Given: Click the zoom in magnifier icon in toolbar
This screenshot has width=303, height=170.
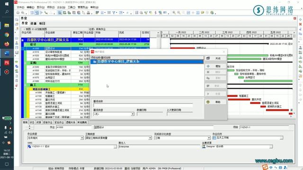Looking at the screenshot, I should tap(174, 13).
